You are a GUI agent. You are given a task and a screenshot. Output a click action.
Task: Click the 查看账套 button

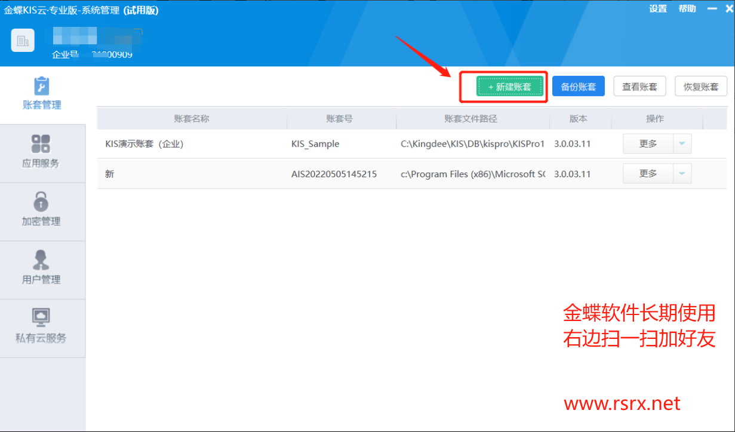pos(639,87)
